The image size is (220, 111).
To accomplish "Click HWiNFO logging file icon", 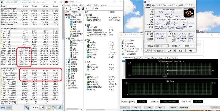I will pyautogui.click(x=48, y=107).
